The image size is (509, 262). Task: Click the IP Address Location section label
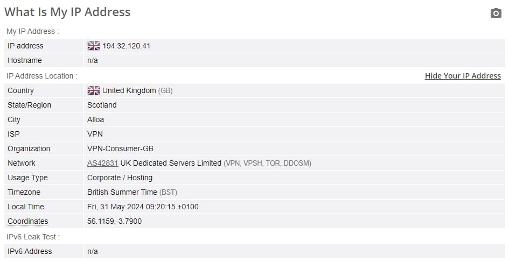[x=42, y=76]
